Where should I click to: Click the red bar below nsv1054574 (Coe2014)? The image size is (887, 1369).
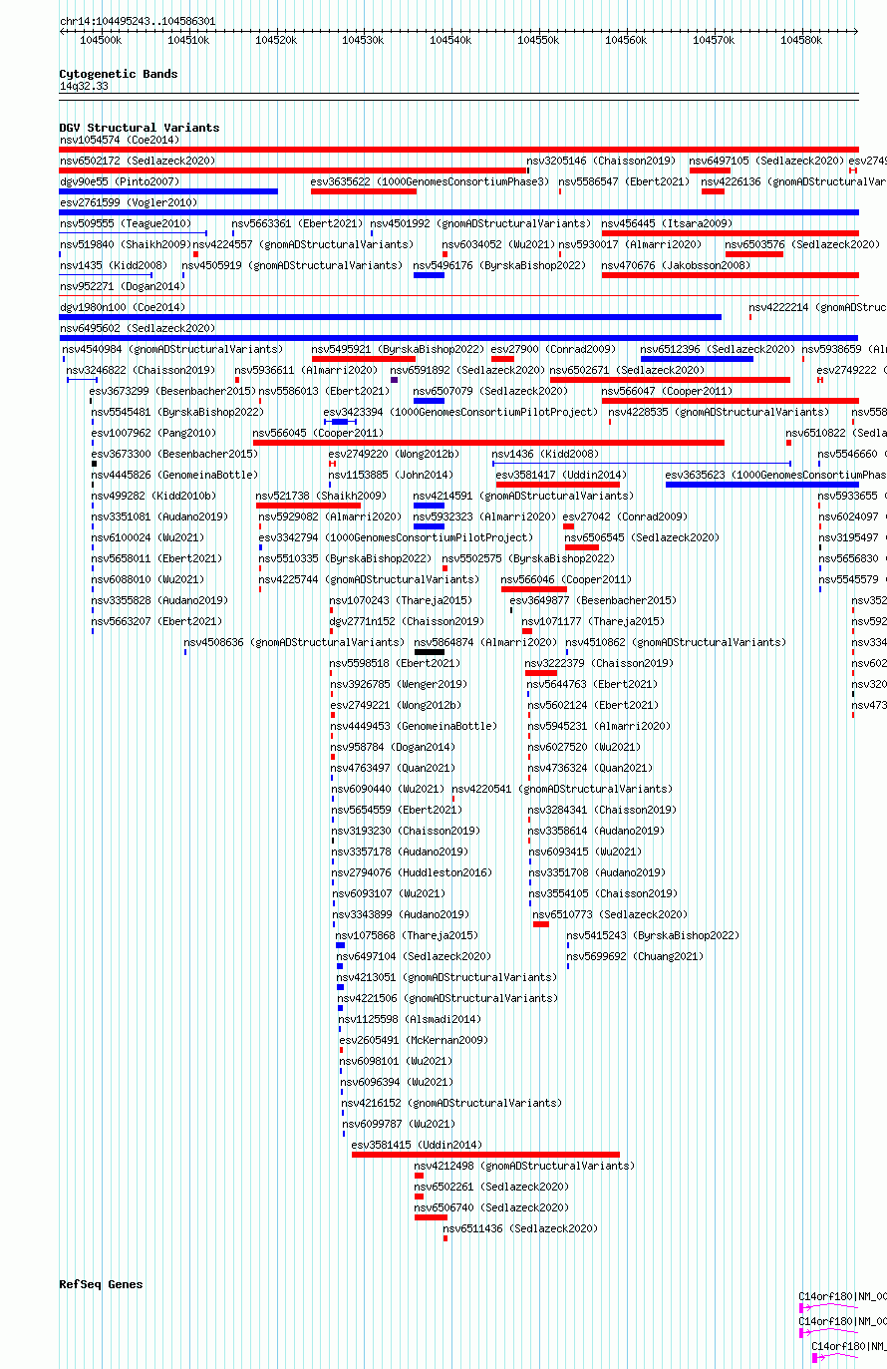point(458,150)
